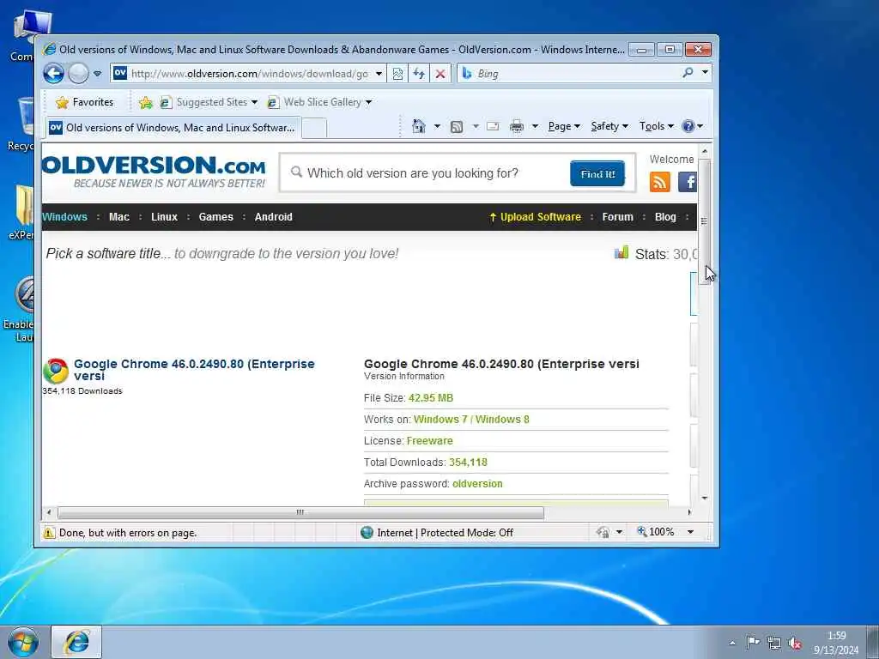Screen dimensions: 879x659
Task: Click Internet Explorer taskbar icon
Action: 76,642
